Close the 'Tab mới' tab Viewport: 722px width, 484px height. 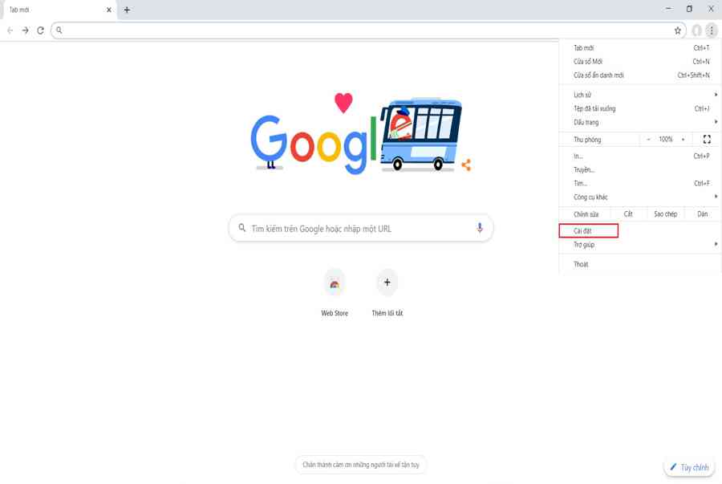(108, 10)
